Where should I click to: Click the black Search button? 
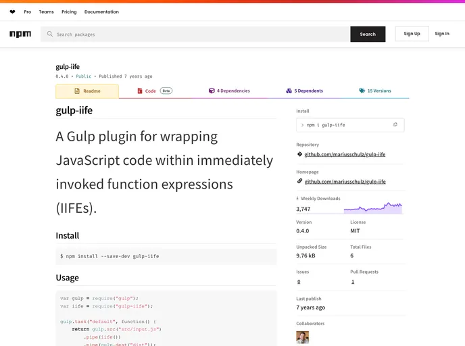pos(368,34)
